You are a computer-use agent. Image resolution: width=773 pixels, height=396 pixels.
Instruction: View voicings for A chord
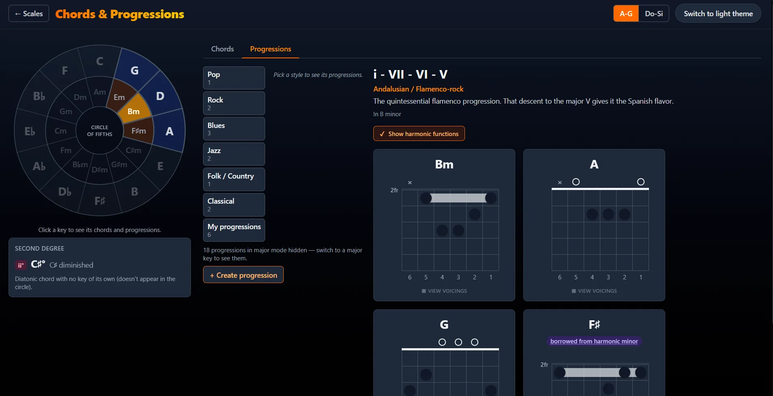[594, 291]
